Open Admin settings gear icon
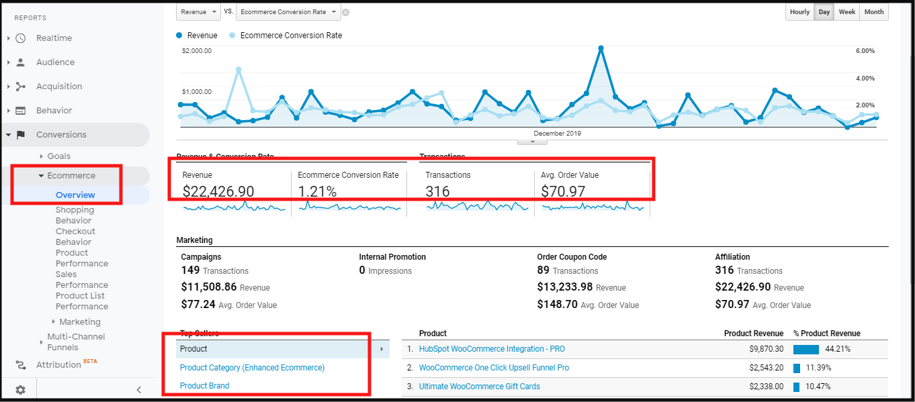 point(20,390)
